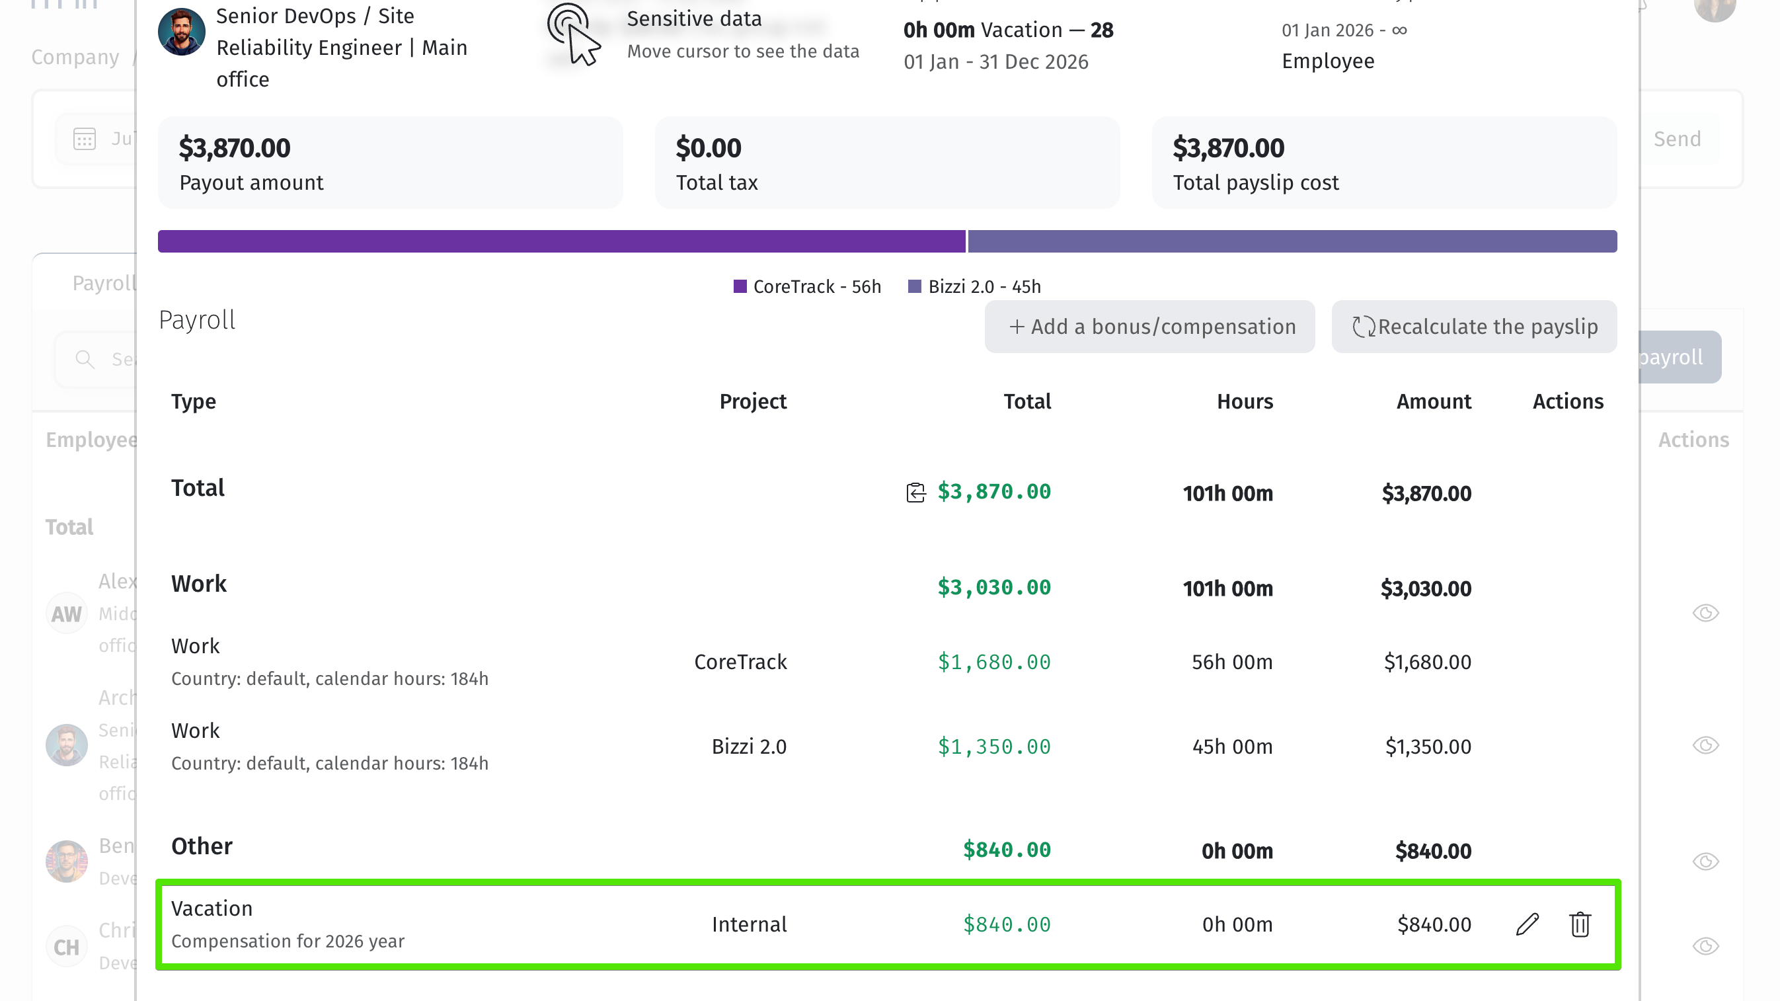The width and height of the screenshot is (1780, 1001).
Task: Click the search magnifier icon
Action: [85, 359]
